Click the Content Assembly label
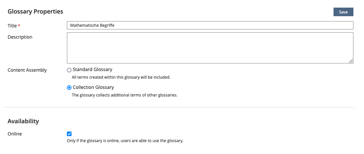The width and height of the screenshot is (364, 154). pyautogui.click(x=27, y=70)
